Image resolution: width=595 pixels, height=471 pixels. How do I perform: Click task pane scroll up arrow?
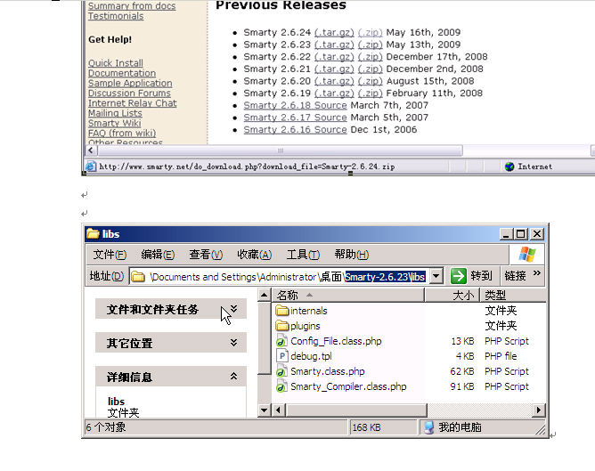pos(265,295)
